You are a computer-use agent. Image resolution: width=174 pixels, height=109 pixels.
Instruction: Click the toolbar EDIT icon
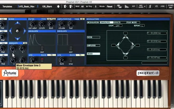133,6
